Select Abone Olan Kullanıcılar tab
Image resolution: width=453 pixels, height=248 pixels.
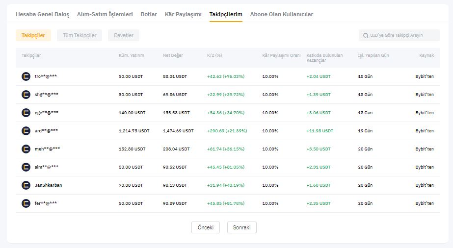coord(281,14)
